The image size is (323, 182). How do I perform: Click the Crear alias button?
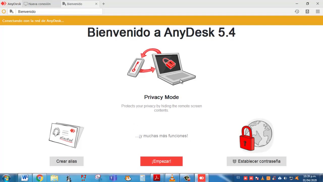(67, 161)
